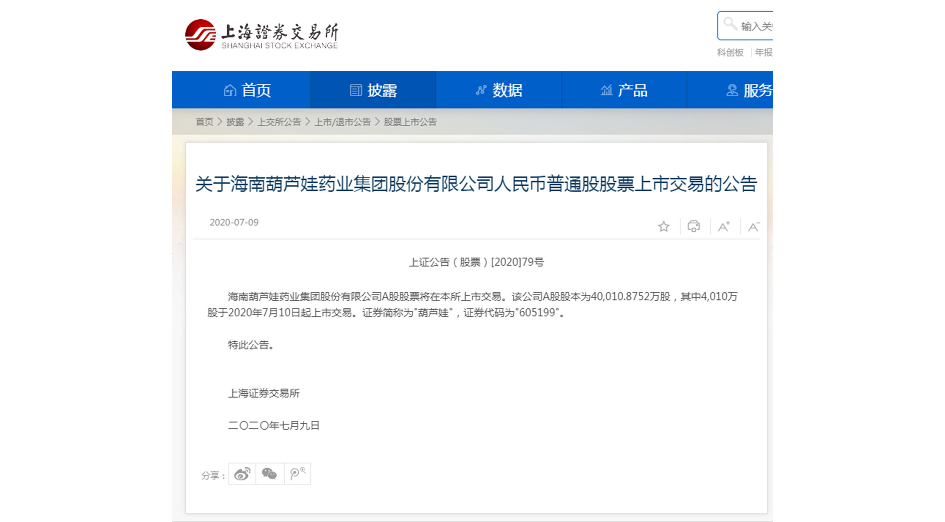Viewport: 945px width, 522px height.
Task: Click the date 二〇二〇年七月九日
Action: tap(274, 425)
